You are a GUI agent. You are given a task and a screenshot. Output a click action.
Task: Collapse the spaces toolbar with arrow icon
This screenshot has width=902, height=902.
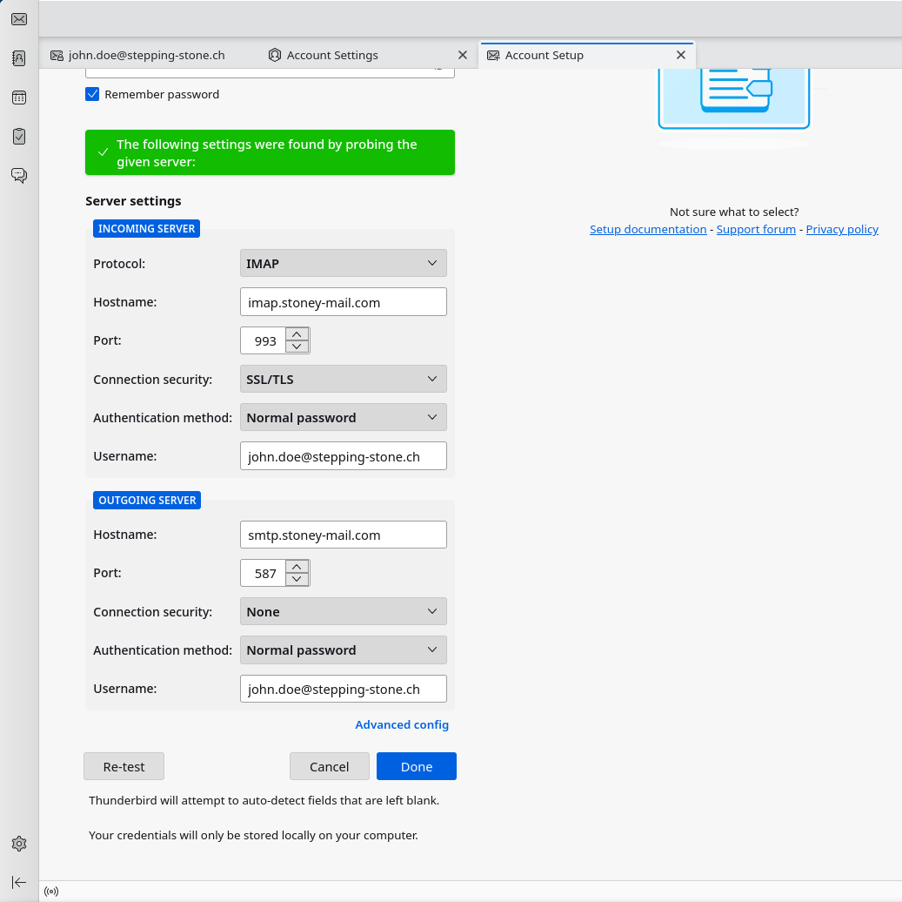coord(19,882)
